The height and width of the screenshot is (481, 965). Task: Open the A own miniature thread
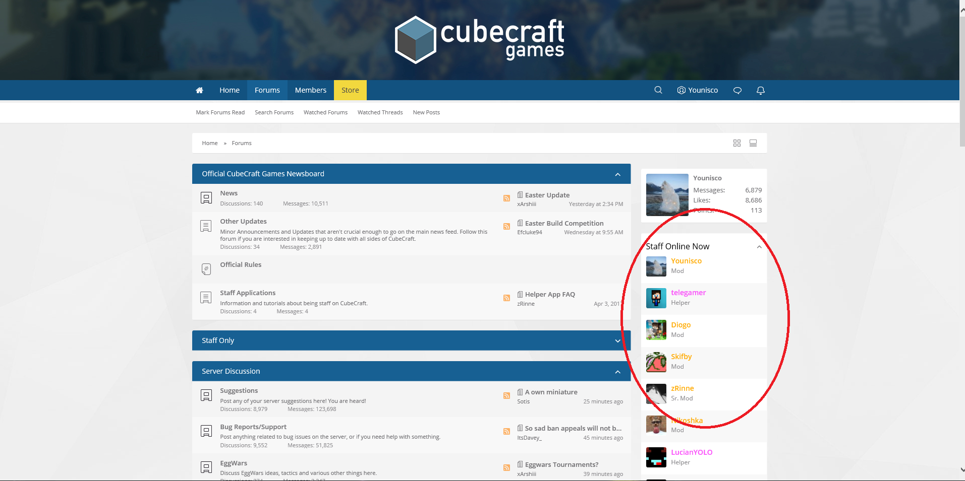pos(551,392)
